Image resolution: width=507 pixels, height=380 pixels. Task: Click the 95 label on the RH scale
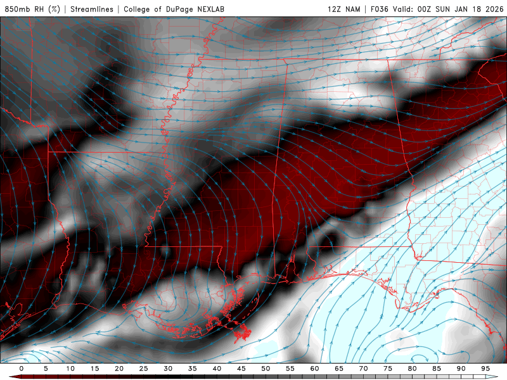click(485, 369)
